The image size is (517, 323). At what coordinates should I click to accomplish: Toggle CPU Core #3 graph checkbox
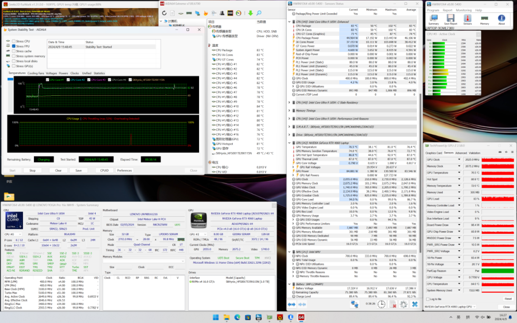tap(89, 80)
